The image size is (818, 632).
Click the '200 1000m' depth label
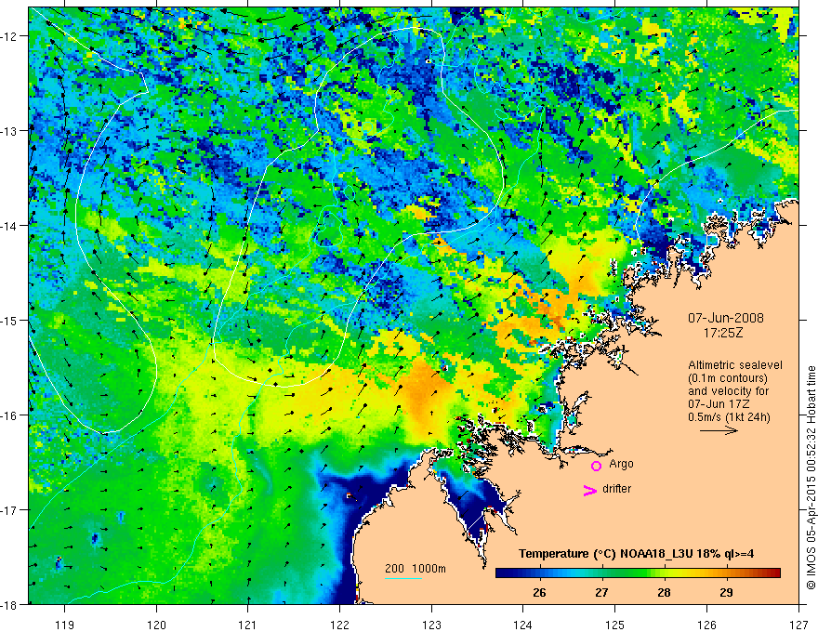(x=416, y=569)
